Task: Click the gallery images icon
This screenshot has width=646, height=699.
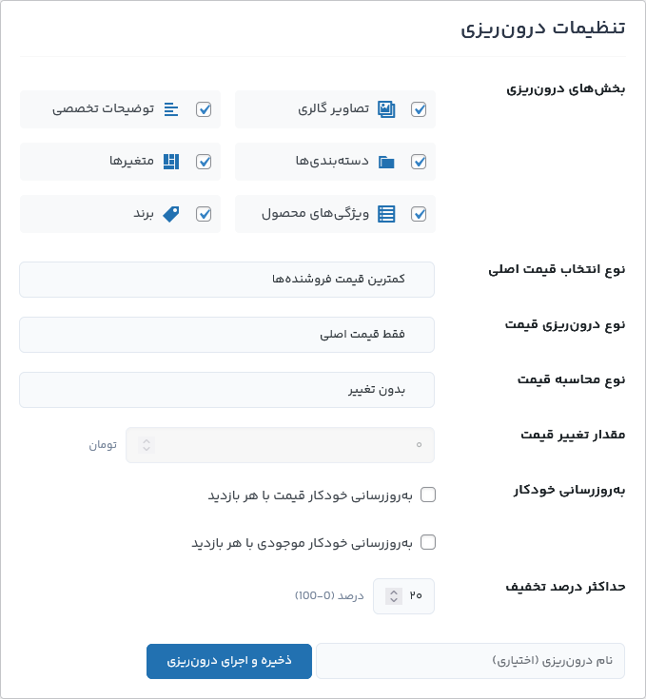Action: coord(386,109)
